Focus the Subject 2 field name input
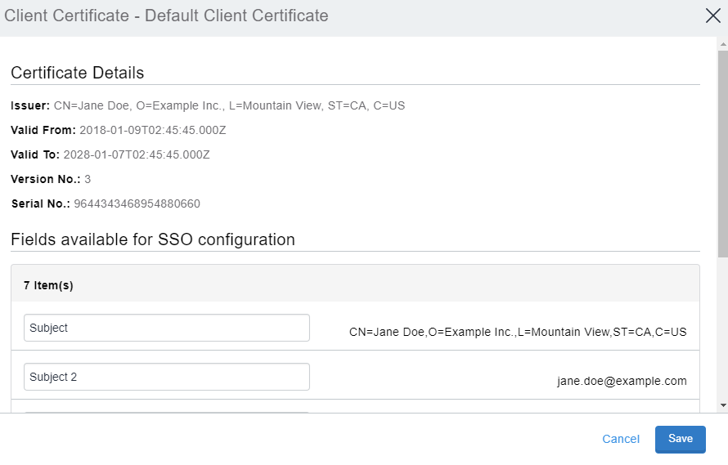The width and height of the screenshot is (728, 465). (x=167, y=377)
